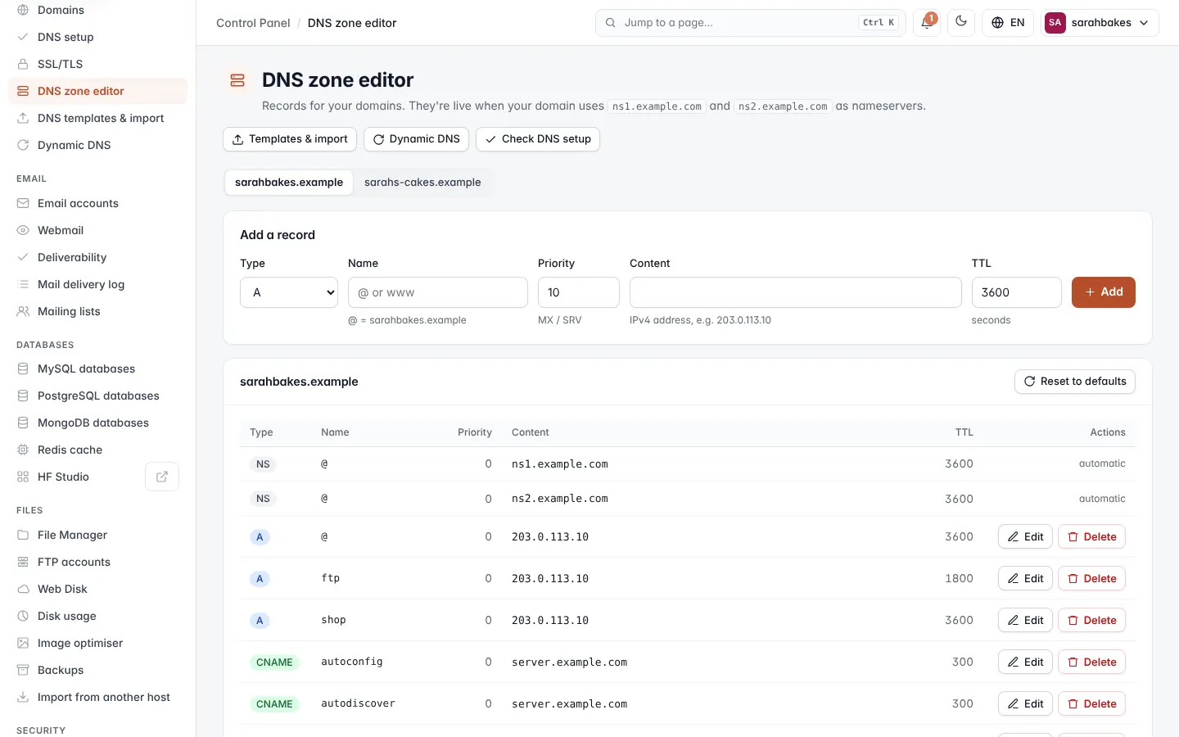Open the notifications bell
Image resolution: width=1179 pixels, height=737 pixels.
pos(926,23)
